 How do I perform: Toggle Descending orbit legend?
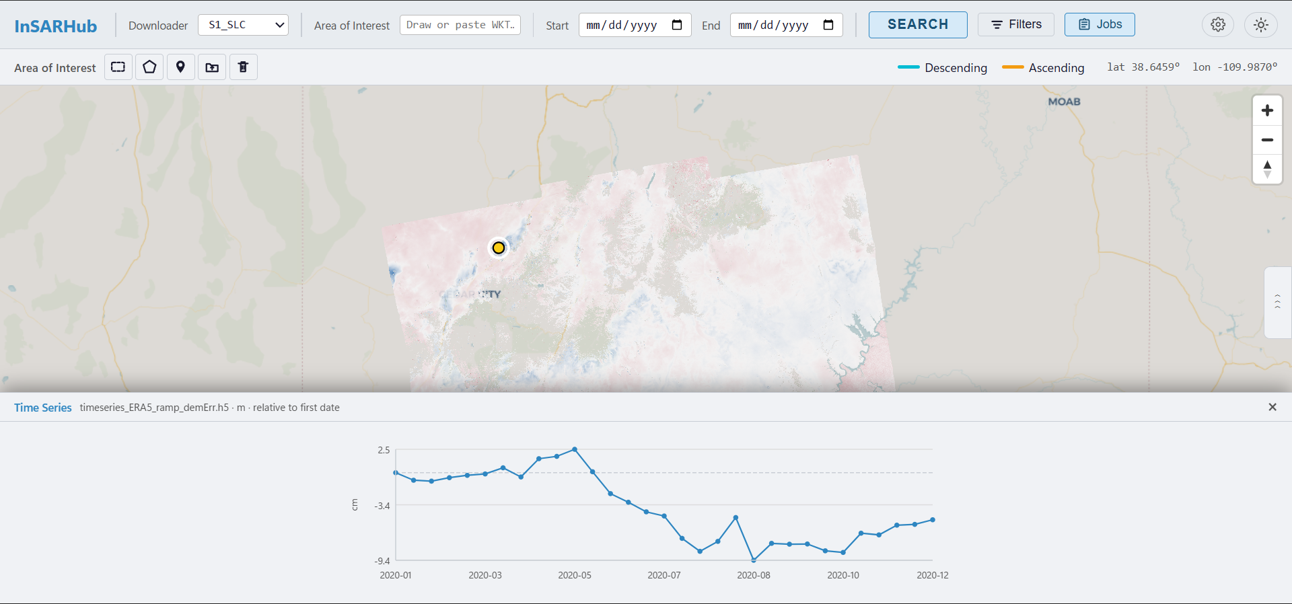(x=942, y=68)
